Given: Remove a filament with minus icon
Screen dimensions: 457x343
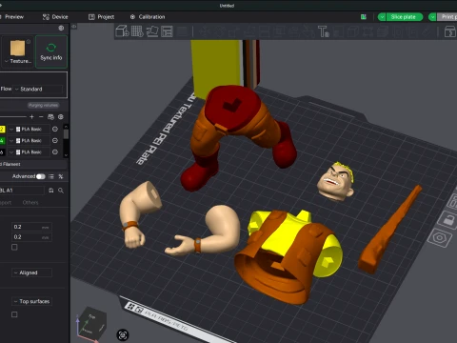Looking at the screenshot, I should pyautogui.click(x=41, y=117).
